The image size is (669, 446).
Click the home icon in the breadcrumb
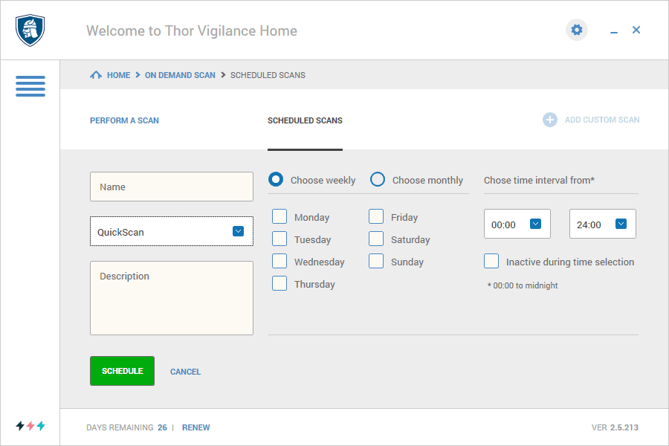coord(95,74)
